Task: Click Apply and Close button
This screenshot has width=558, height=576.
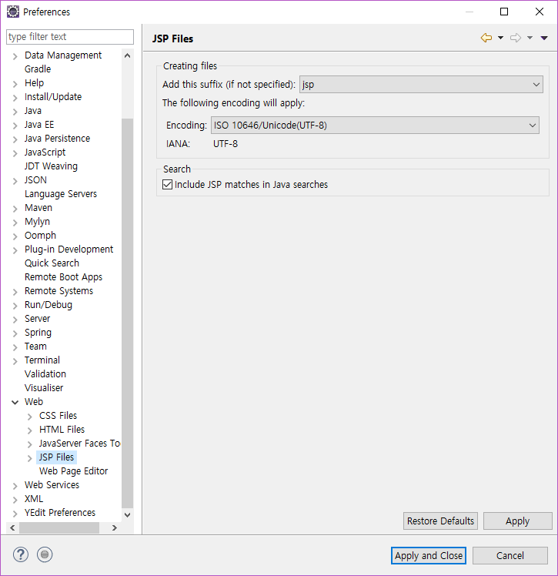Action: (x=429, y=555)
